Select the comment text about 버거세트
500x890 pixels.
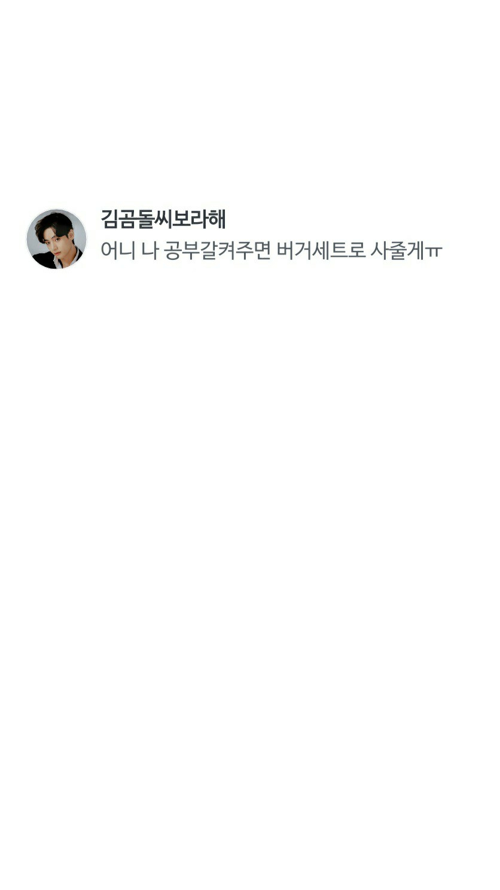tap(271, 250)
